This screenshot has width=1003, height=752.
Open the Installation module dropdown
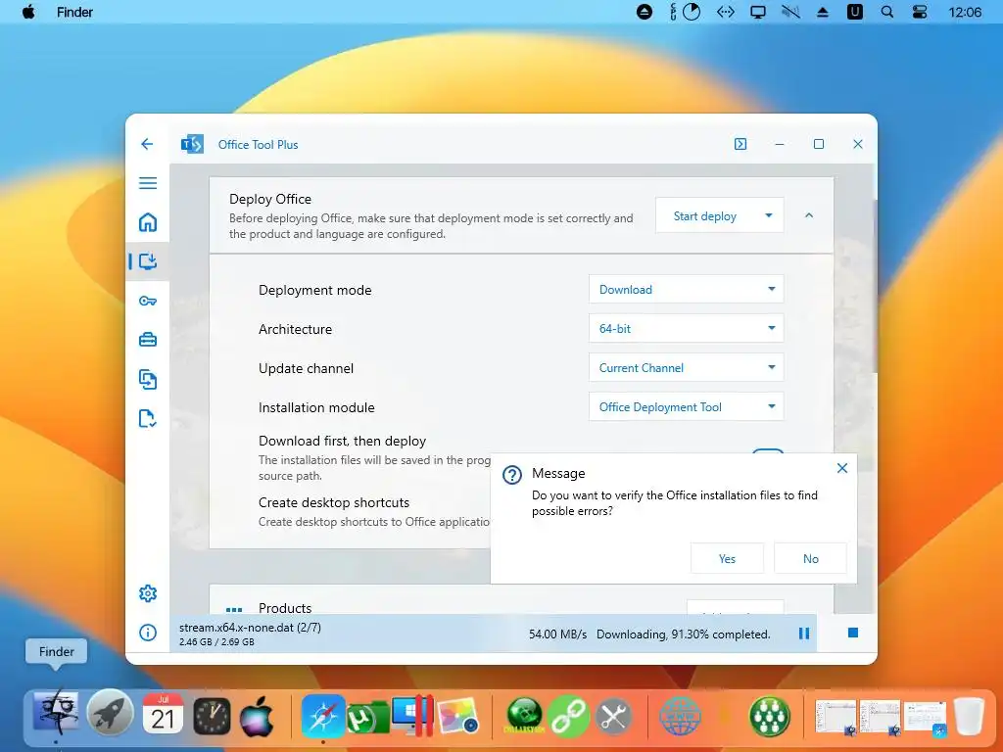point(687,406)
